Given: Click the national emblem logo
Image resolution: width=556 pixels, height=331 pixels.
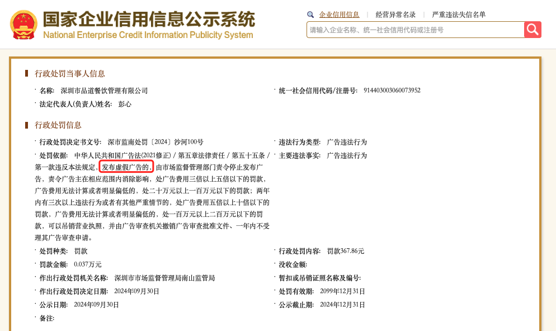Looking at the screenshot, I should pyautogui.click(x=23, y=25).
